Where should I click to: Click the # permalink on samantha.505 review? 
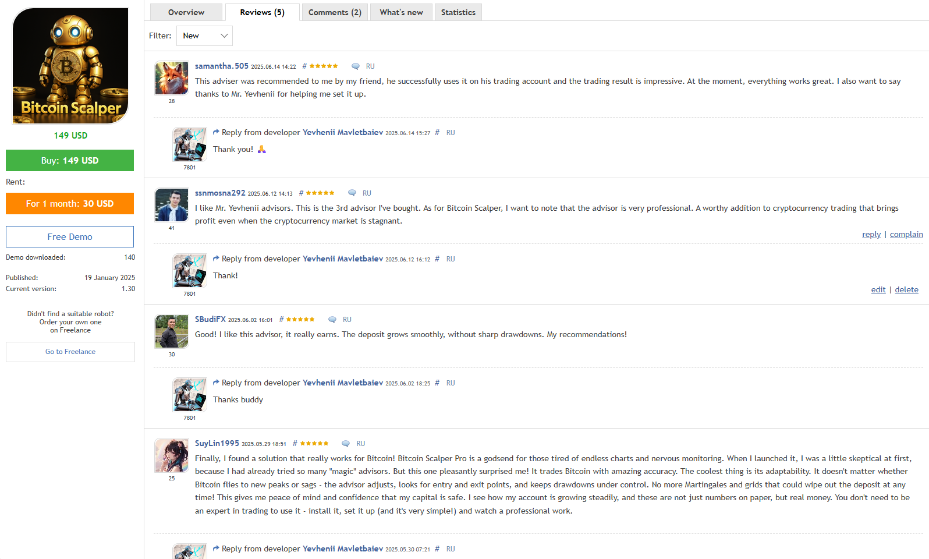[304, 66]
